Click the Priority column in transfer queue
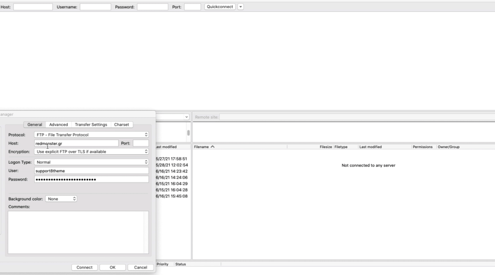The image size is (495, 275). (x=162, y=264)
